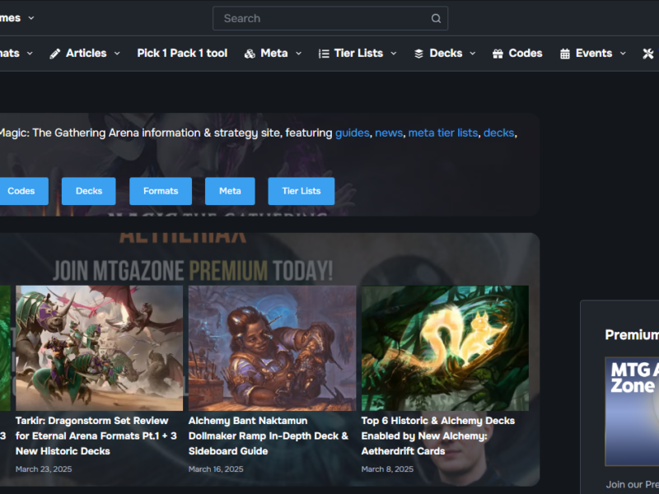
Task: Click the blue Meta button
Action: tap(230, 191)
